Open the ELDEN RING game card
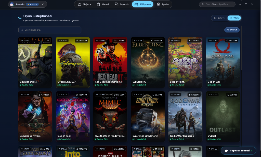This screenshot has width=261, height=157. pyautogui.click(x=148, y=62)
